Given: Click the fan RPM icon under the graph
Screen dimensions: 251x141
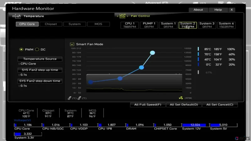Looking at the screenshot, I should click(180, 98).
